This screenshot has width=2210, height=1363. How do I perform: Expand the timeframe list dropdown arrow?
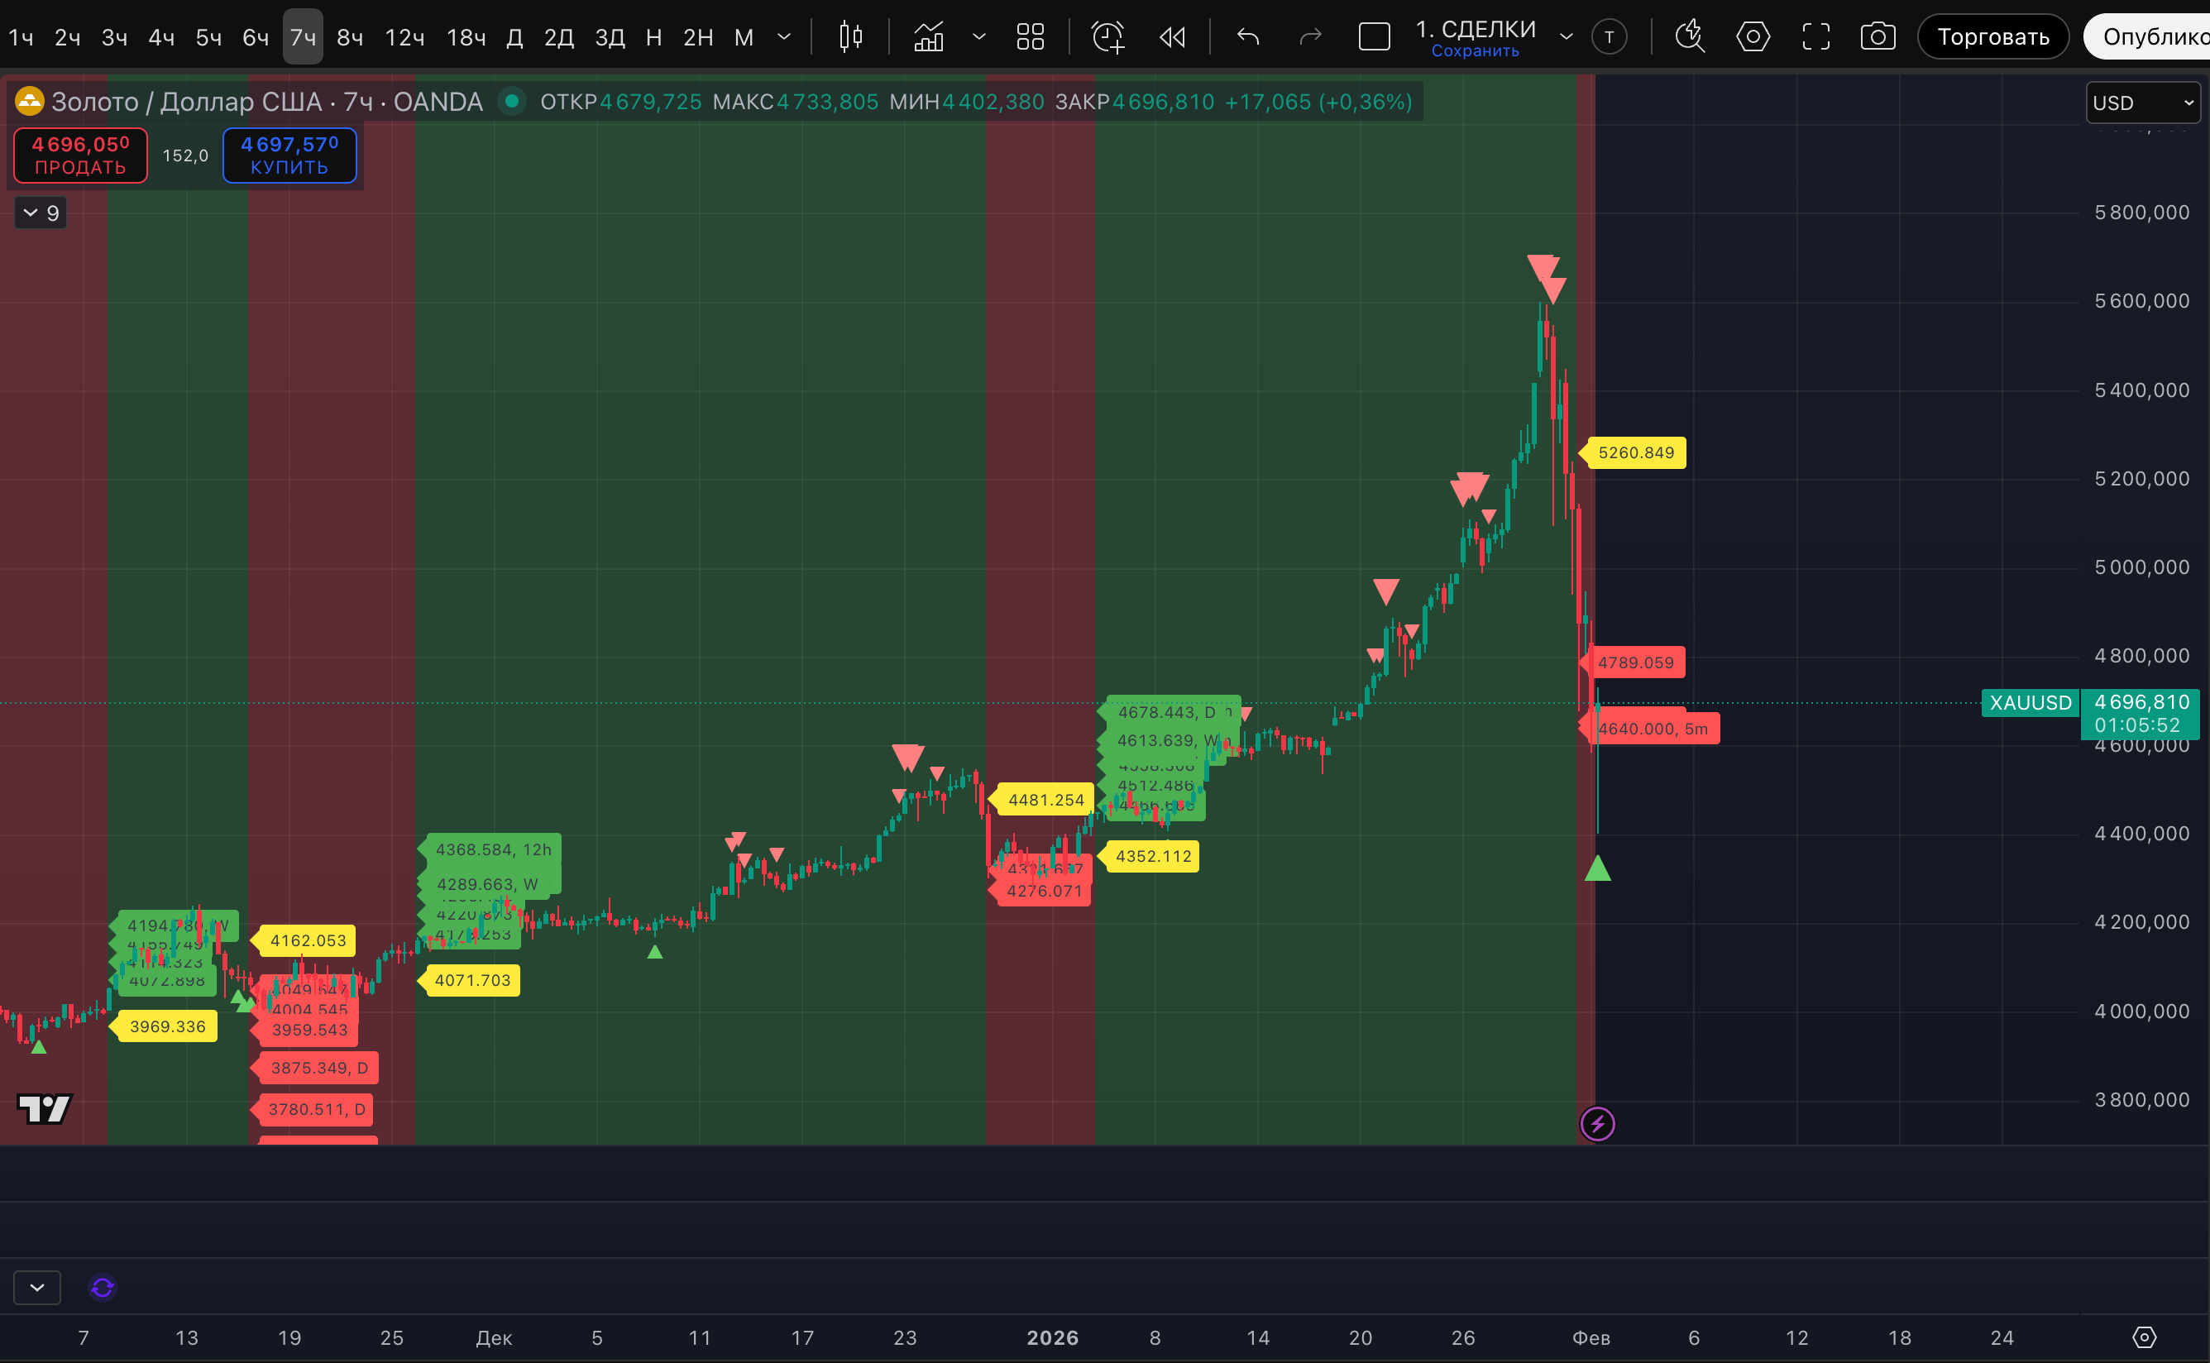[784, 37]
